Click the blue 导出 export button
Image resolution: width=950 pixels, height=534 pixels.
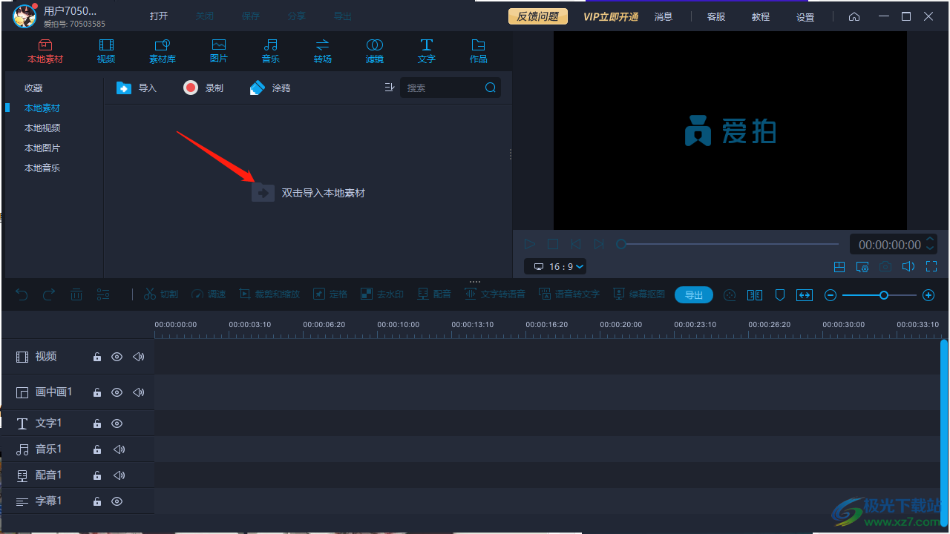pos(694,295)
